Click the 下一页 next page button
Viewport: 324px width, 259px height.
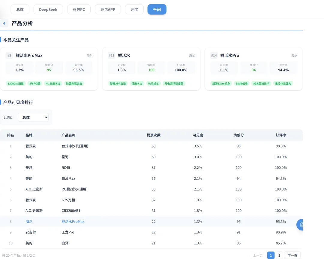(x=292, y=255)
